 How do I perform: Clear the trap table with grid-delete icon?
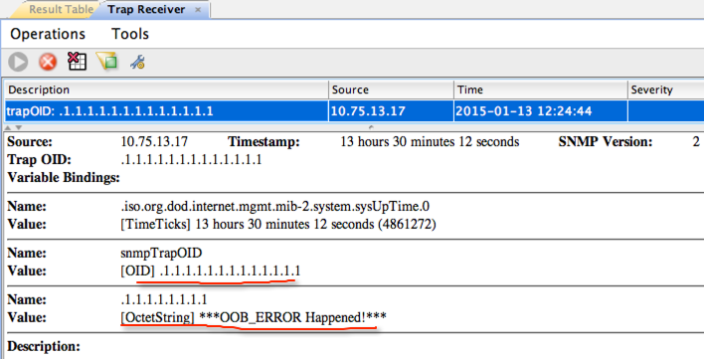click(77, 61)
